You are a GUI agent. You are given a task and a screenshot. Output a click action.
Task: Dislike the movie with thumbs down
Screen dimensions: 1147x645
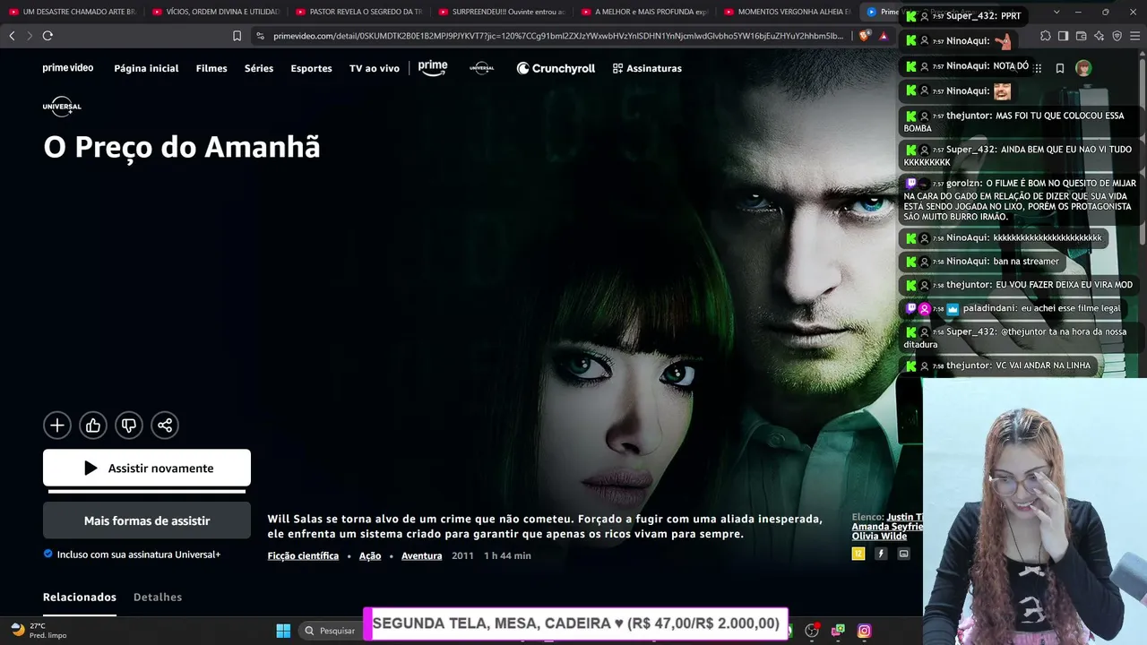click(x=129, y=426)
